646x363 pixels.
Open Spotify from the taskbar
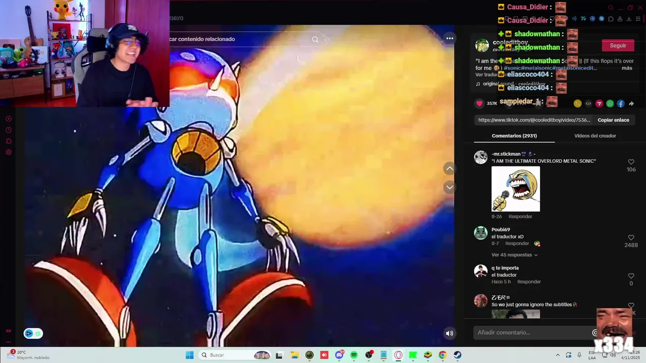(x=354, y=355)
